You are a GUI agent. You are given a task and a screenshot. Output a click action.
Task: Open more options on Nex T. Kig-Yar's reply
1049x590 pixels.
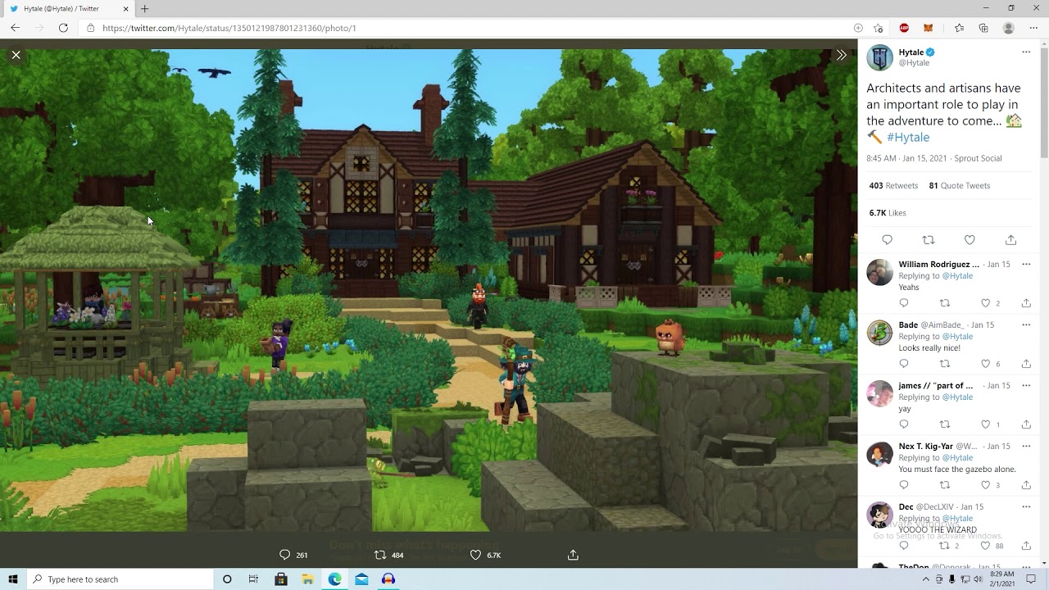tap(1026, 446)
